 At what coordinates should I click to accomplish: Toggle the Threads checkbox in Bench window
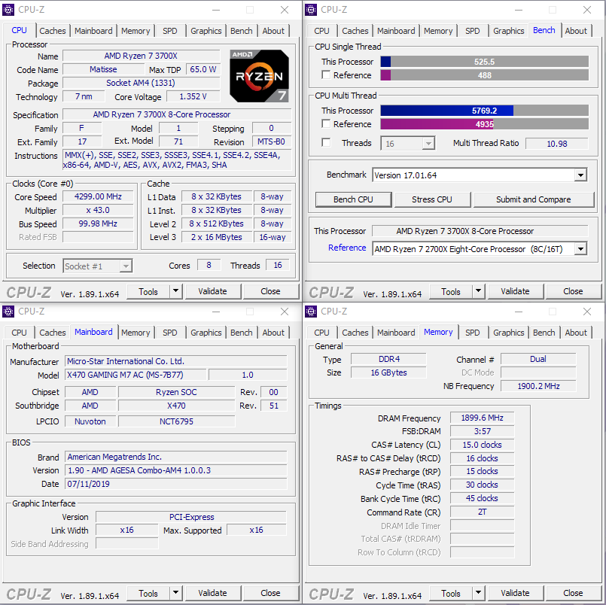(326, 143)
